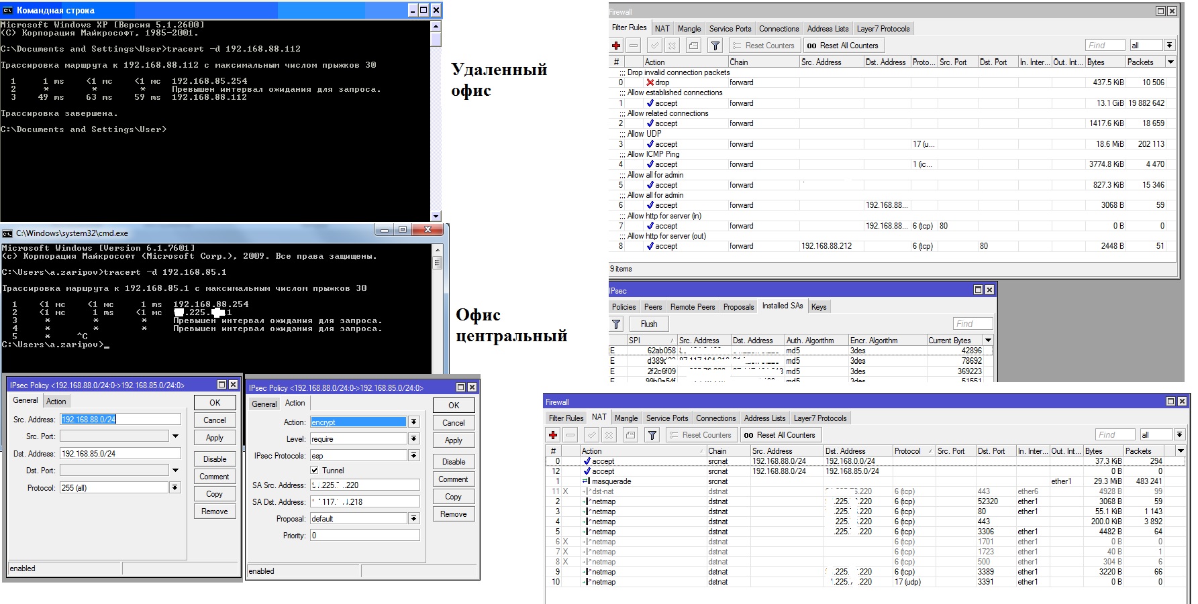Click Flush button in IPsec window
The height and width of the screenshot is (604, 1198).
pos(649,324)
